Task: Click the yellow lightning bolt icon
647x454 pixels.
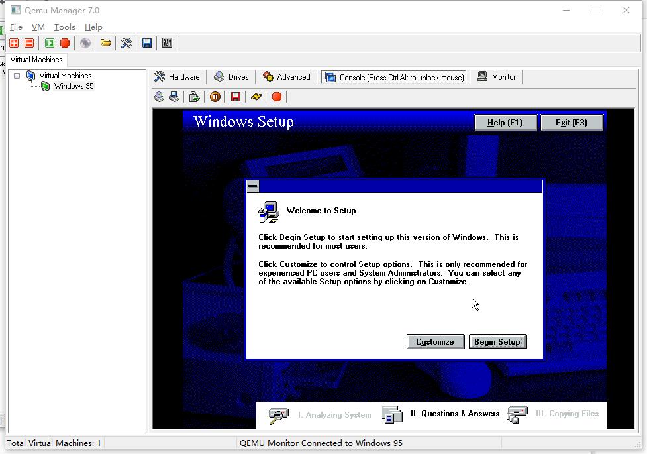Action: (256, 97)
